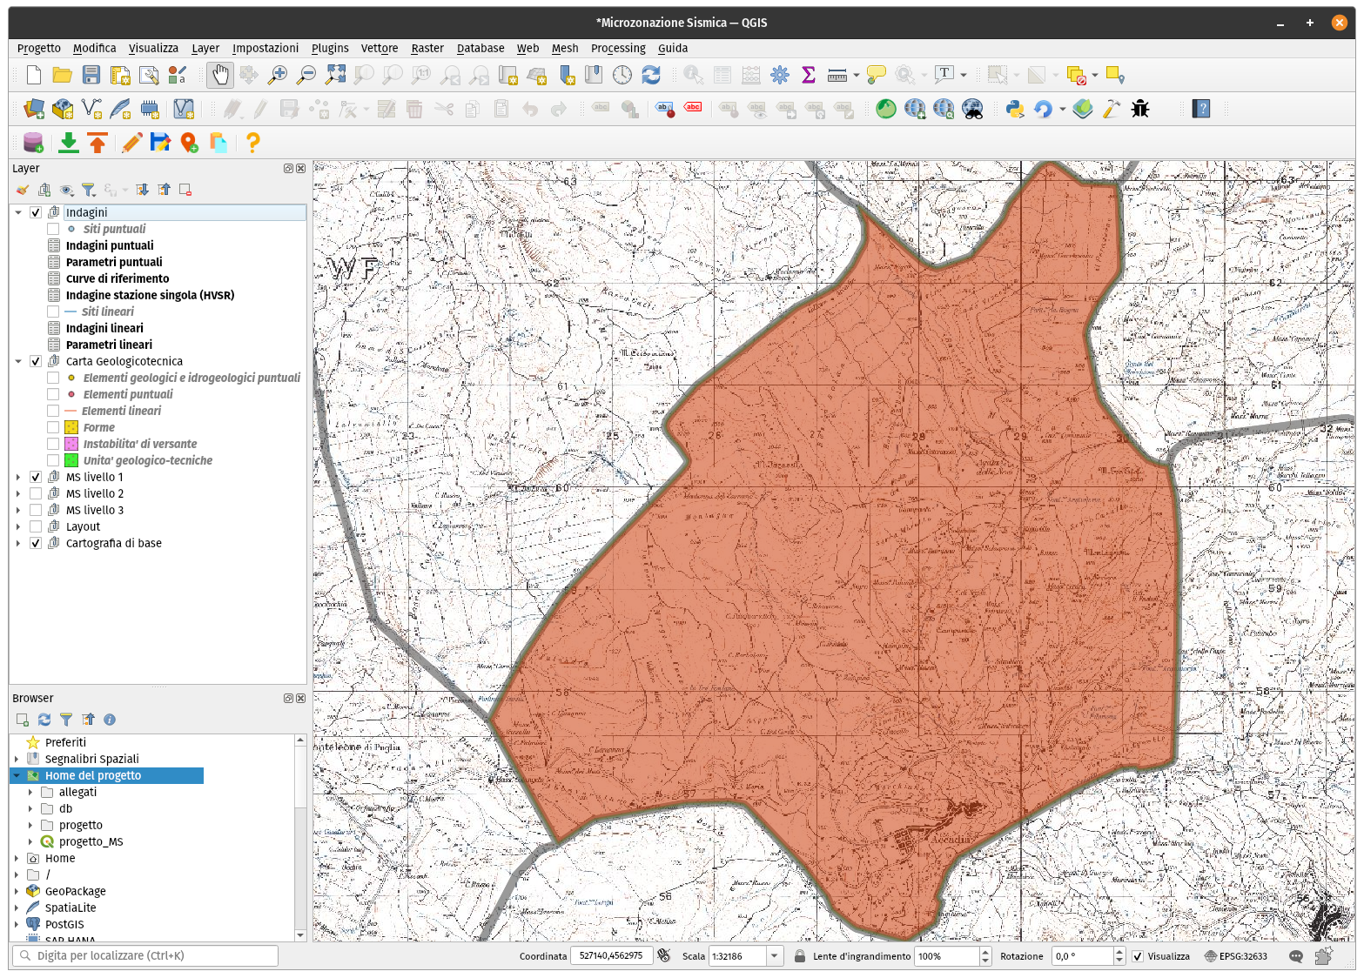Refresh the Browser panel
1364x978 pixels.
pos(44,720)
